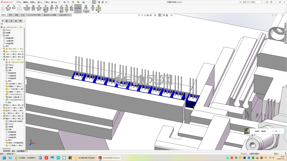Click the 显示隐藏的零部件 tool

tap(46, 9)
